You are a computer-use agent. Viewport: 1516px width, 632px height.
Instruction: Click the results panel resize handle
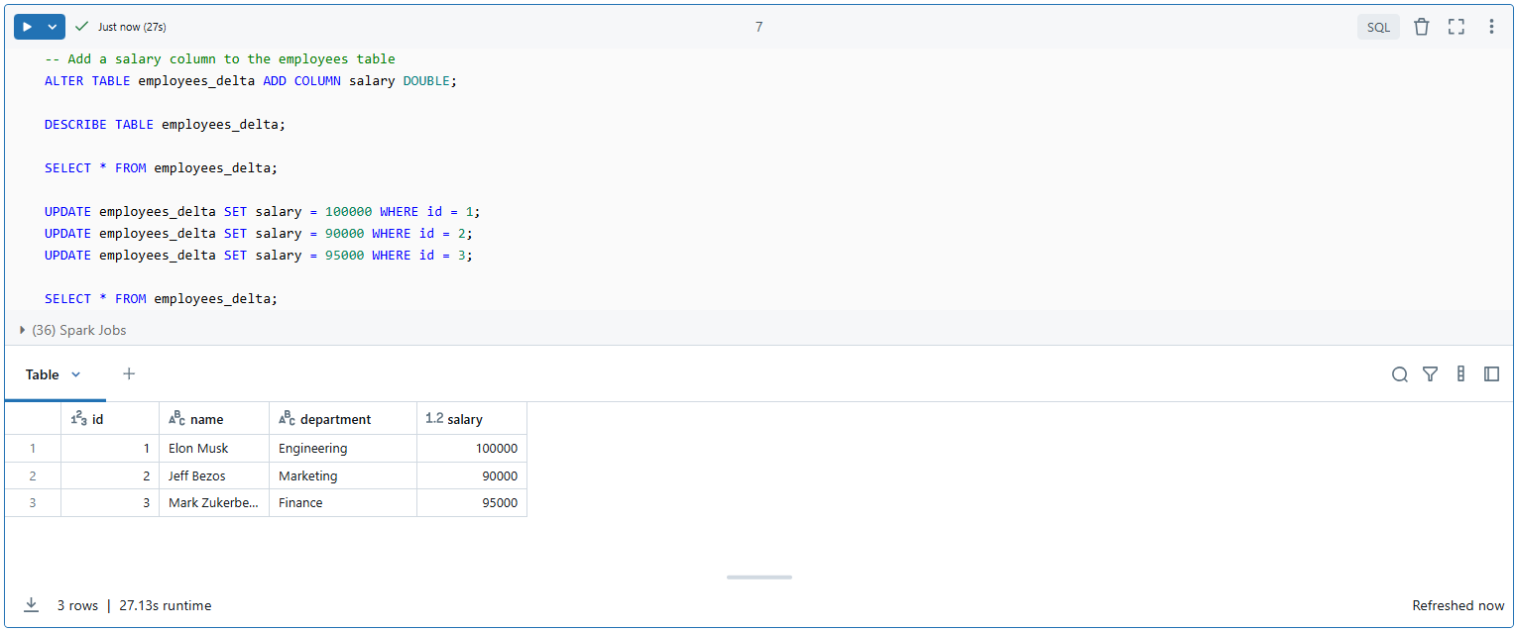point(758,577)
